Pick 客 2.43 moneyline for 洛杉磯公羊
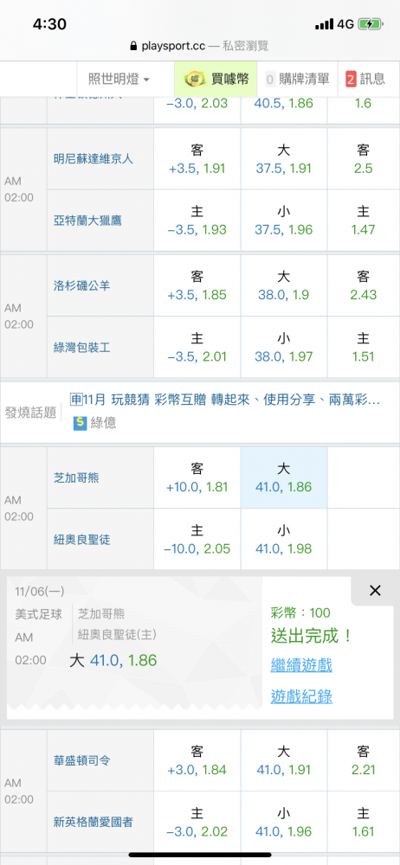This screenshot has width=400, height=865. click(364, 285)
